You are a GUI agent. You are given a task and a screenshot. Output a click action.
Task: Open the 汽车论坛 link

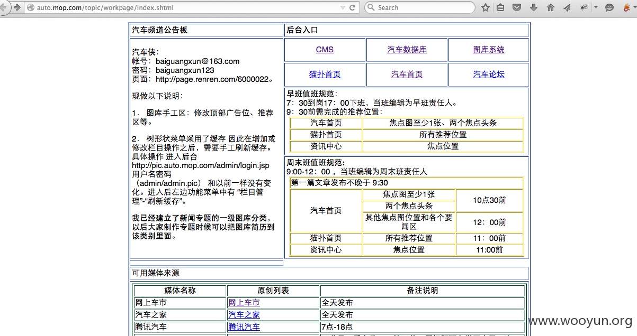tap(489, 74)
